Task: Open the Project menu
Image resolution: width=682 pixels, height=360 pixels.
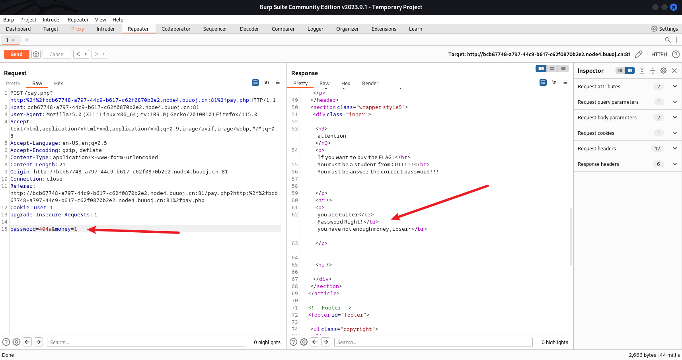Action: click(x=28, y=19)
